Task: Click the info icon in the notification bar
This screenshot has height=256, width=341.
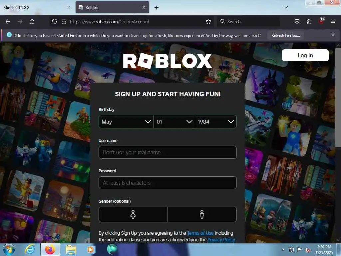Action: point(9,35)
